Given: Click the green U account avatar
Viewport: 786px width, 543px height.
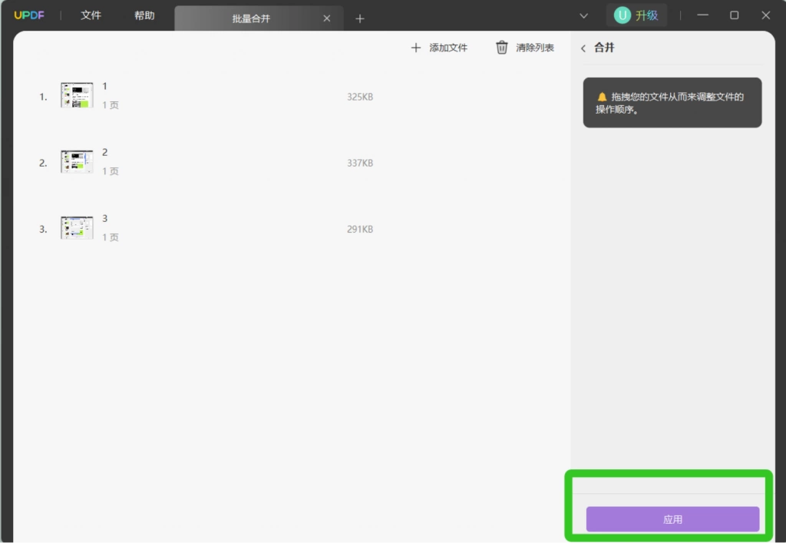Looking at the screenshot, I should click(x=622, y=15).
